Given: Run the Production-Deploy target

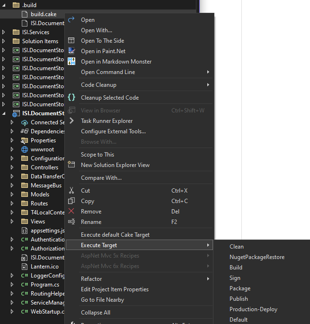Looking at the screenshot, I should [253, 309].
